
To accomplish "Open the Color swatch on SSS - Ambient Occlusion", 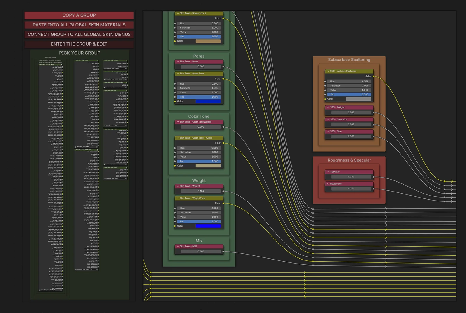I will tap(359, 99).
